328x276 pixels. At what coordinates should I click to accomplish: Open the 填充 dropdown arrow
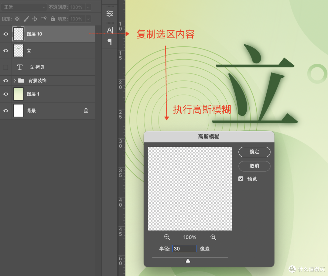[88, 19]
